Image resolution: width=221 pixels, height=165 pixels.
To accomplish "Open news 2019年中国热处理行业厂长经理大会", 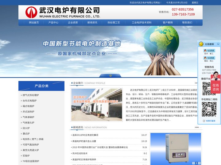I will [100, 147].
